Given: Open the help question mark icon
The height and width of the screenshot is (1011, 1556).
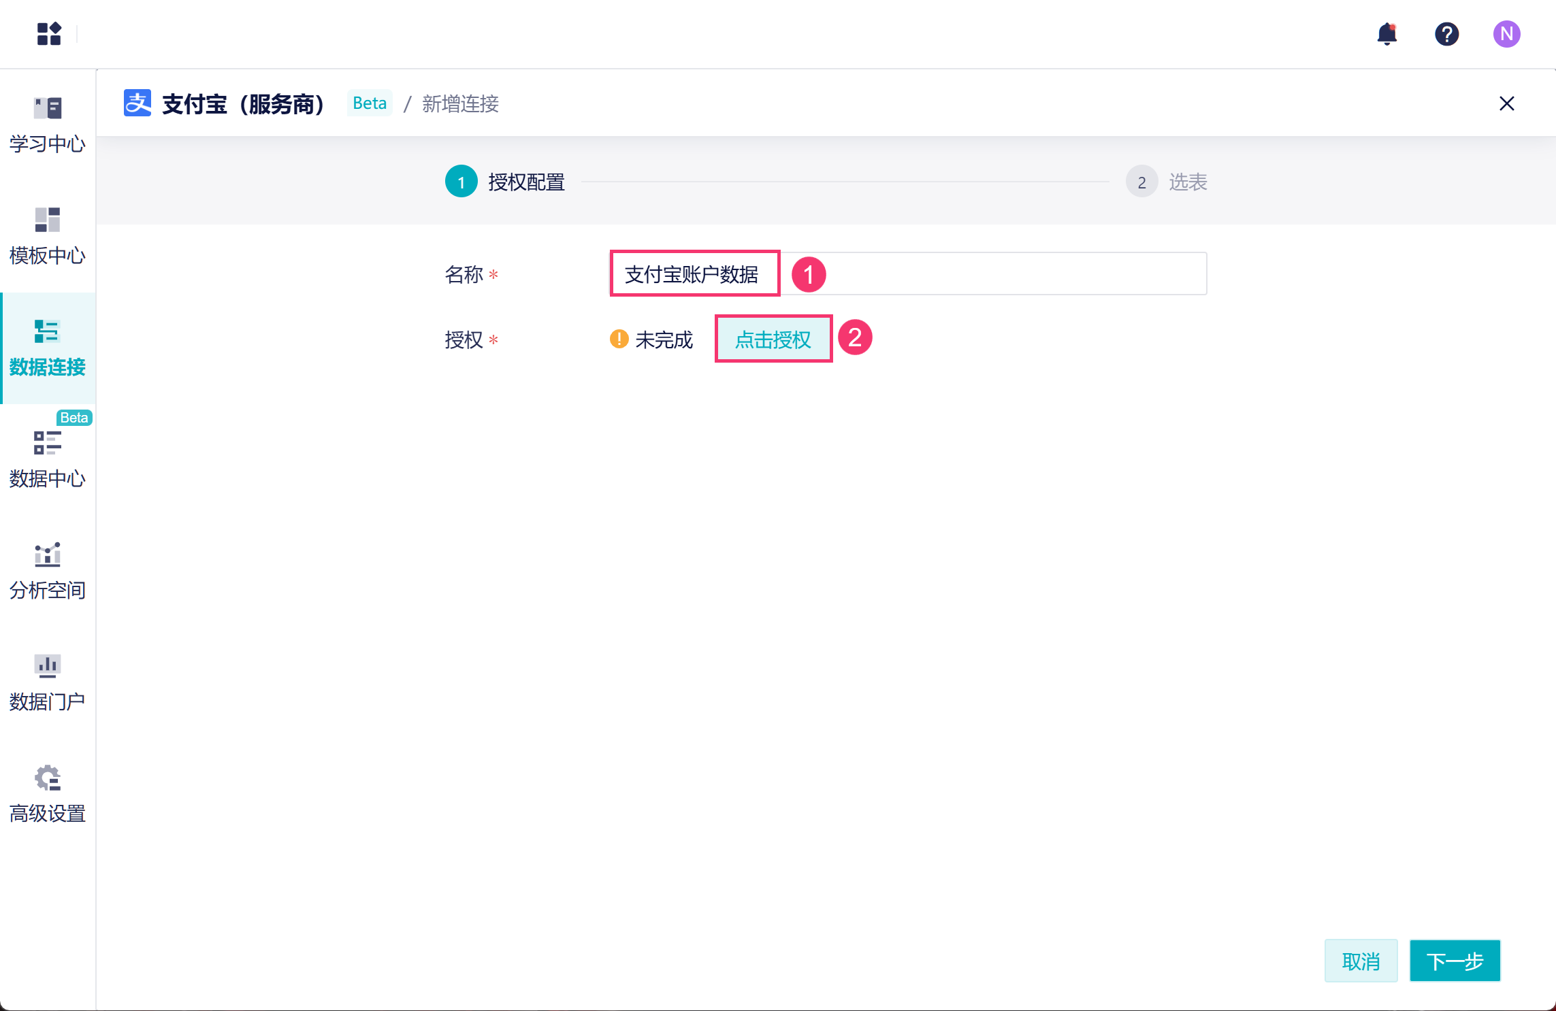Looking at the screenshot, I should [x=1446, y=33].
